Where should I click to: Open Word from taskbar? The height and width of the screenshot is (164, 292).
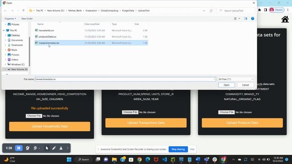click(x=198, y=159)
